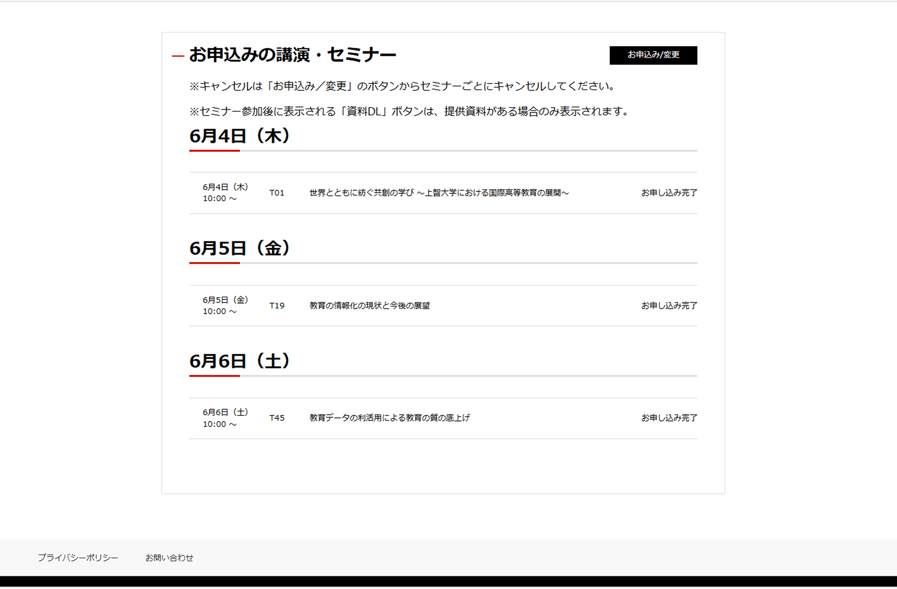Screen dimensions: 897x589
Task: Open the お問い合わせ link
Action: (x=170, y=558)
